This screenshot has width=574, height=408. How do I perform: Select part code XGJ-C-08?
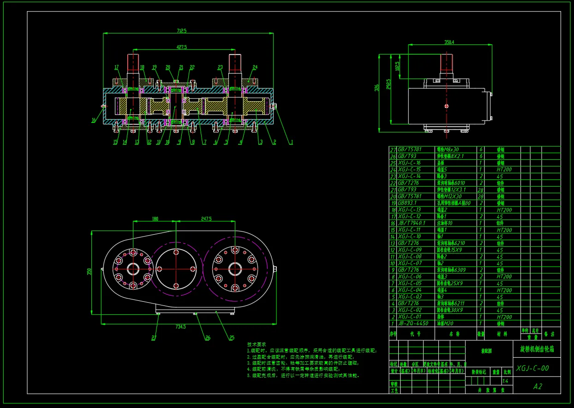tap(409, 257)
